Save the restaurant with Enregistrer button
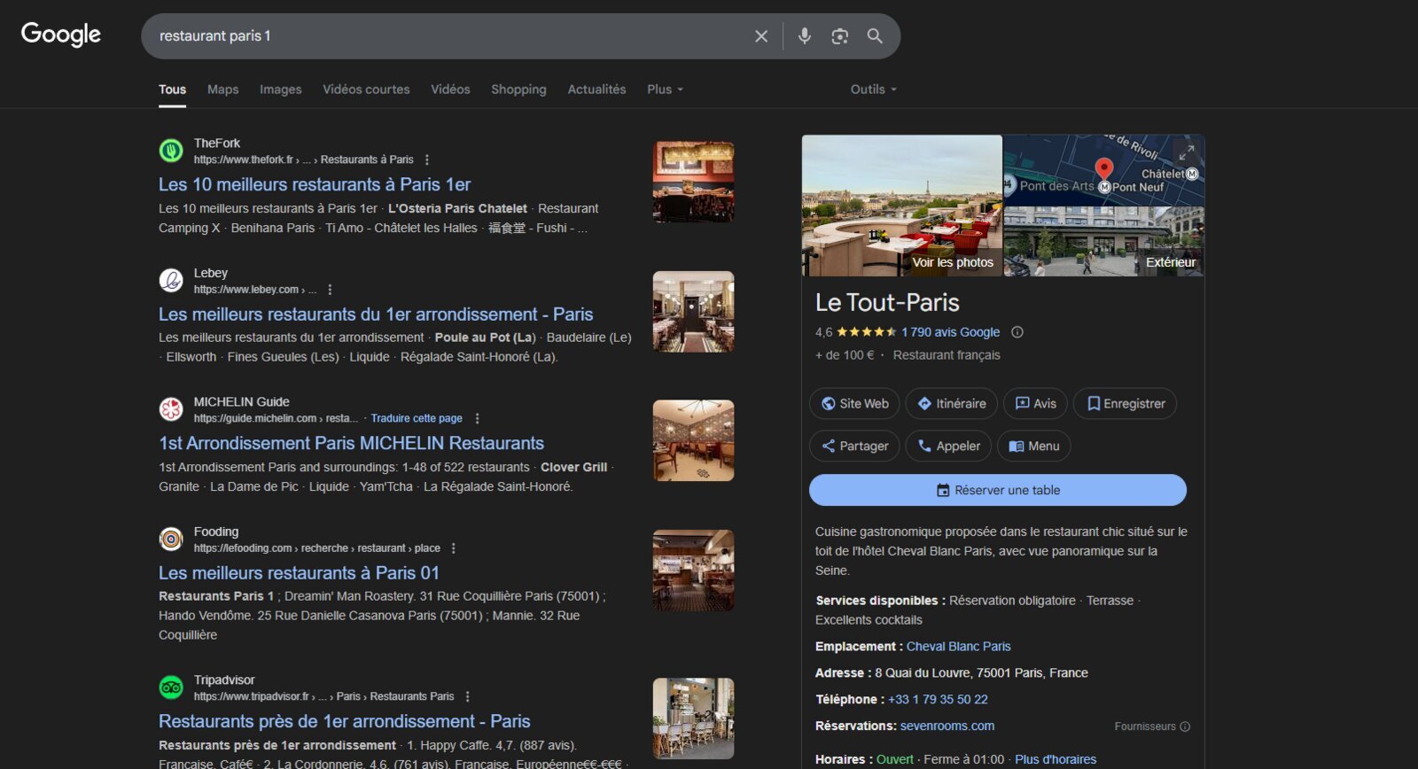The height and width of the screenshot is (769, 1418). click(1126, 404)
